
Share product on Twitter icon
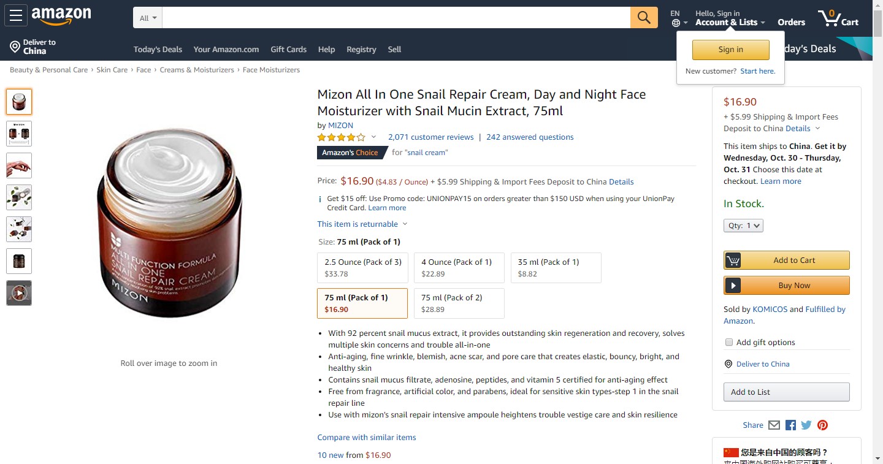pos(806,425)
